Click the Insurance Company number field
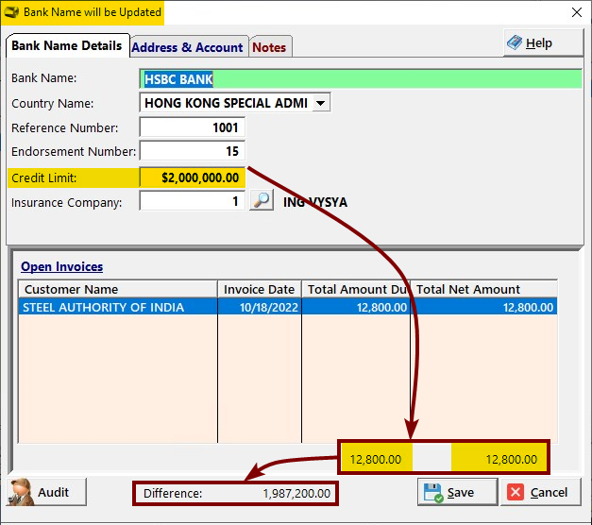The height and width of the screenshot is (525, 592). tap(193, 200)
